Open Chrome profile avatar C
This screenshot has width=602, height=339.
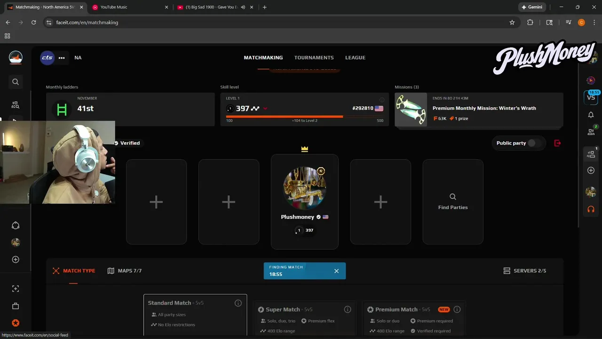point(581,22)
